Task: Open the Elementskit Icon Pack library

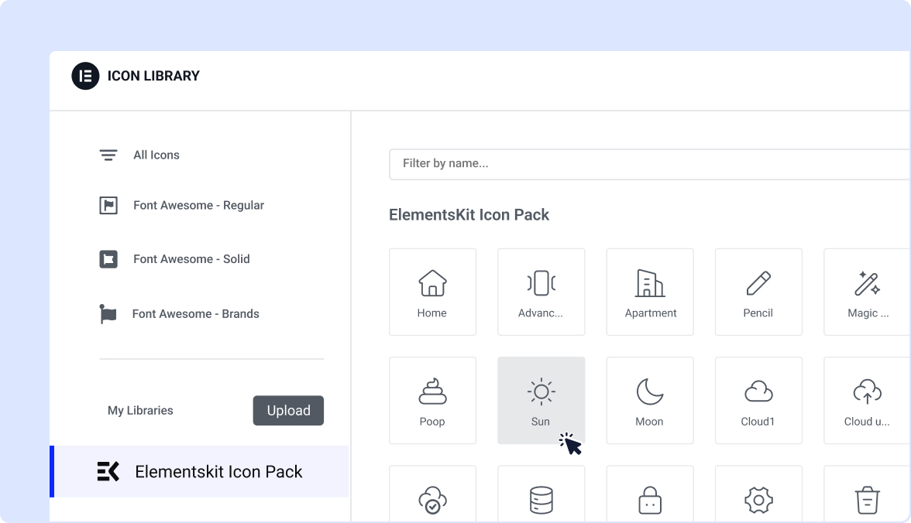Action: point(199,471)
